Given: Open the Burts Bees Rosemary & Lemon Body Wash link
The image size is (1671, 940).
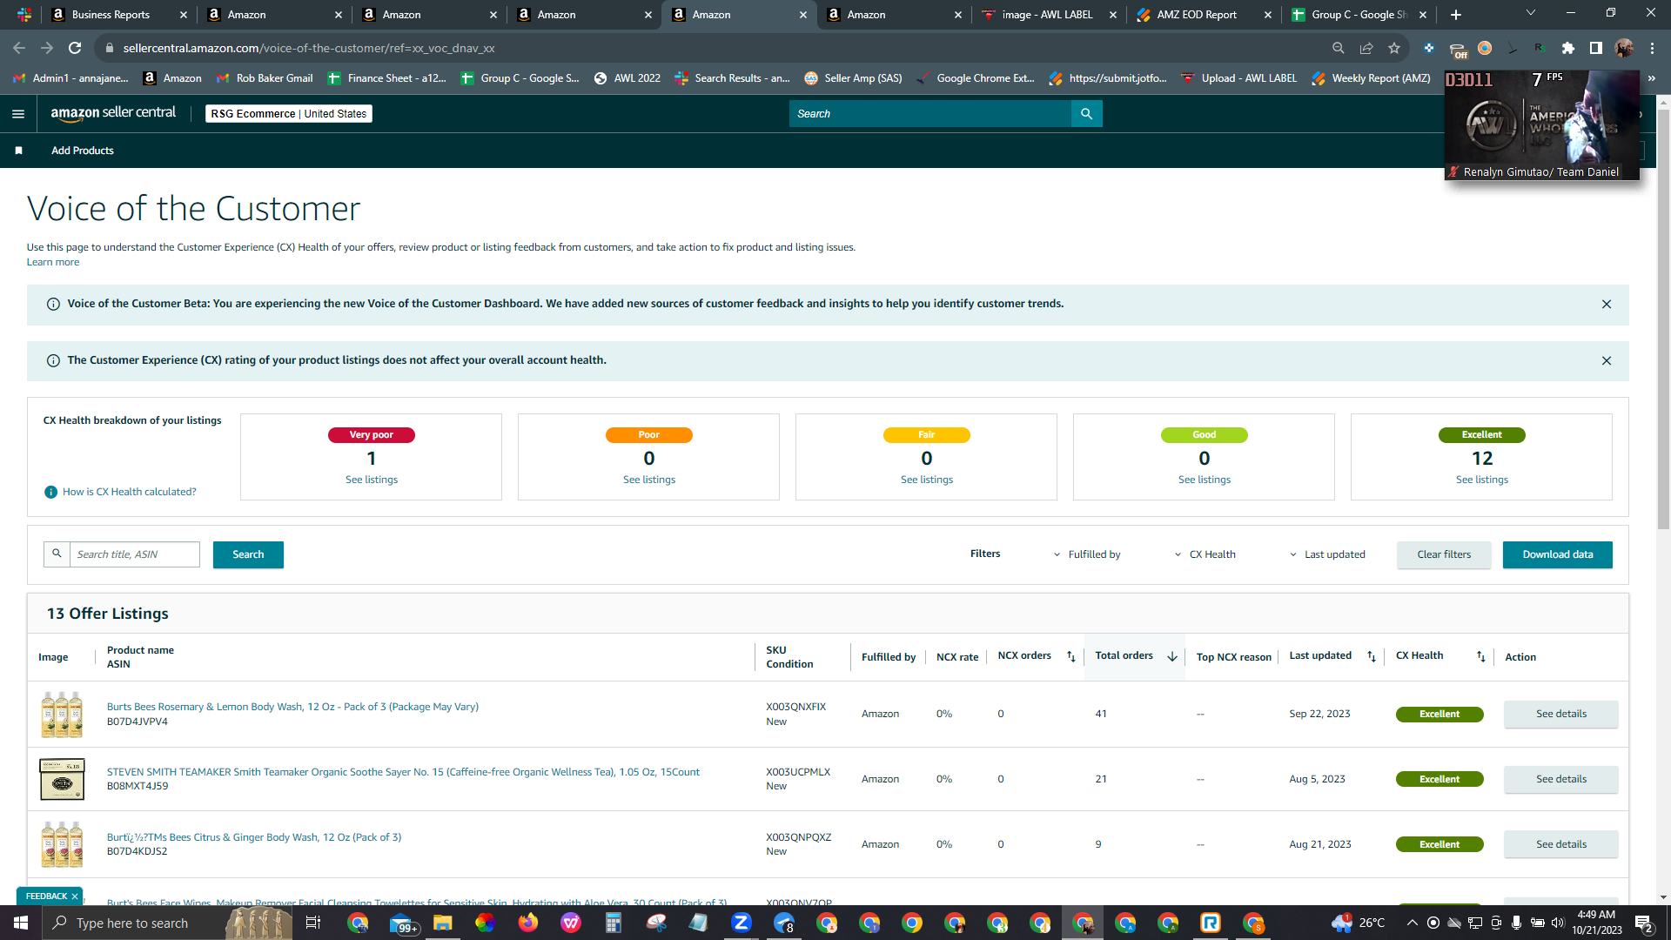Looking at the screenshot, I should tap(292, 708).
